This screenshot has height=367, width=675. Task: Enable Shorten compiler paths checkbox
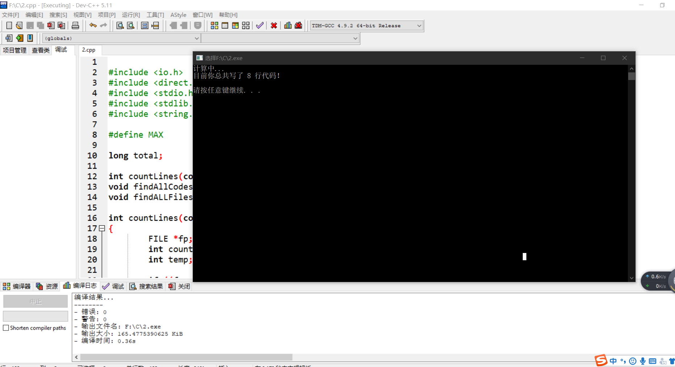tap(6, 328)
